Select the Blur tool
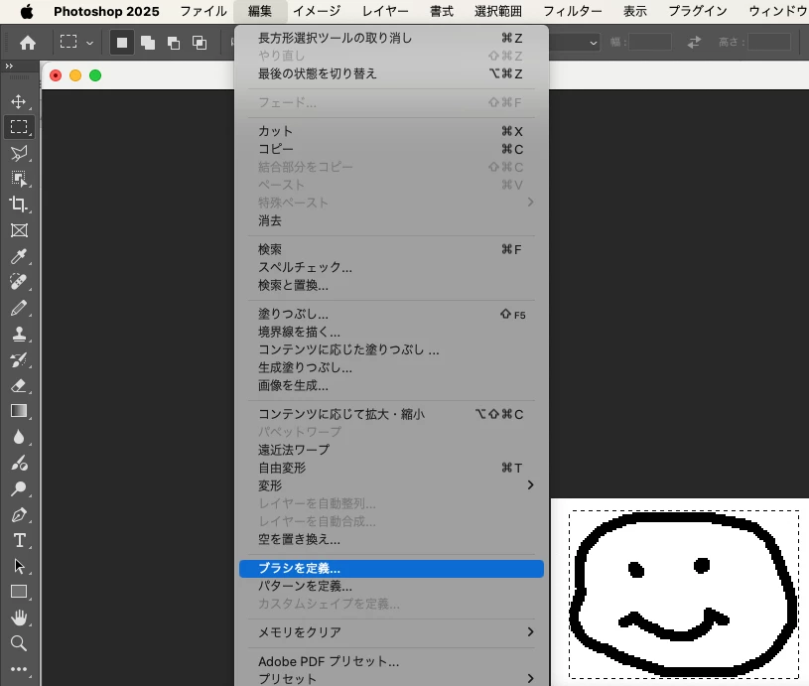The width and height of the screenshot is (809, 686). pos(19,437)
